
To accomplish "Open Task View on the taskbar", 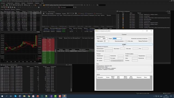I will click(11, 96).
